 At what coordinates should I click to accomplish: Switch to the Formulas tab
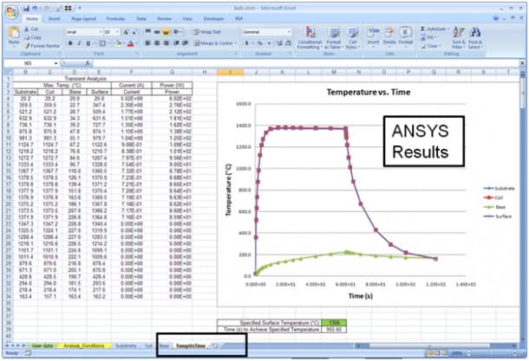(x=115, y=19)
